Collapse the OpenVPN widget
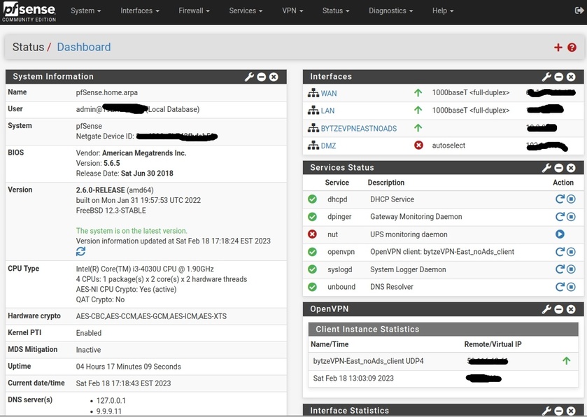587x417 pixels. (x=558, y=309)
